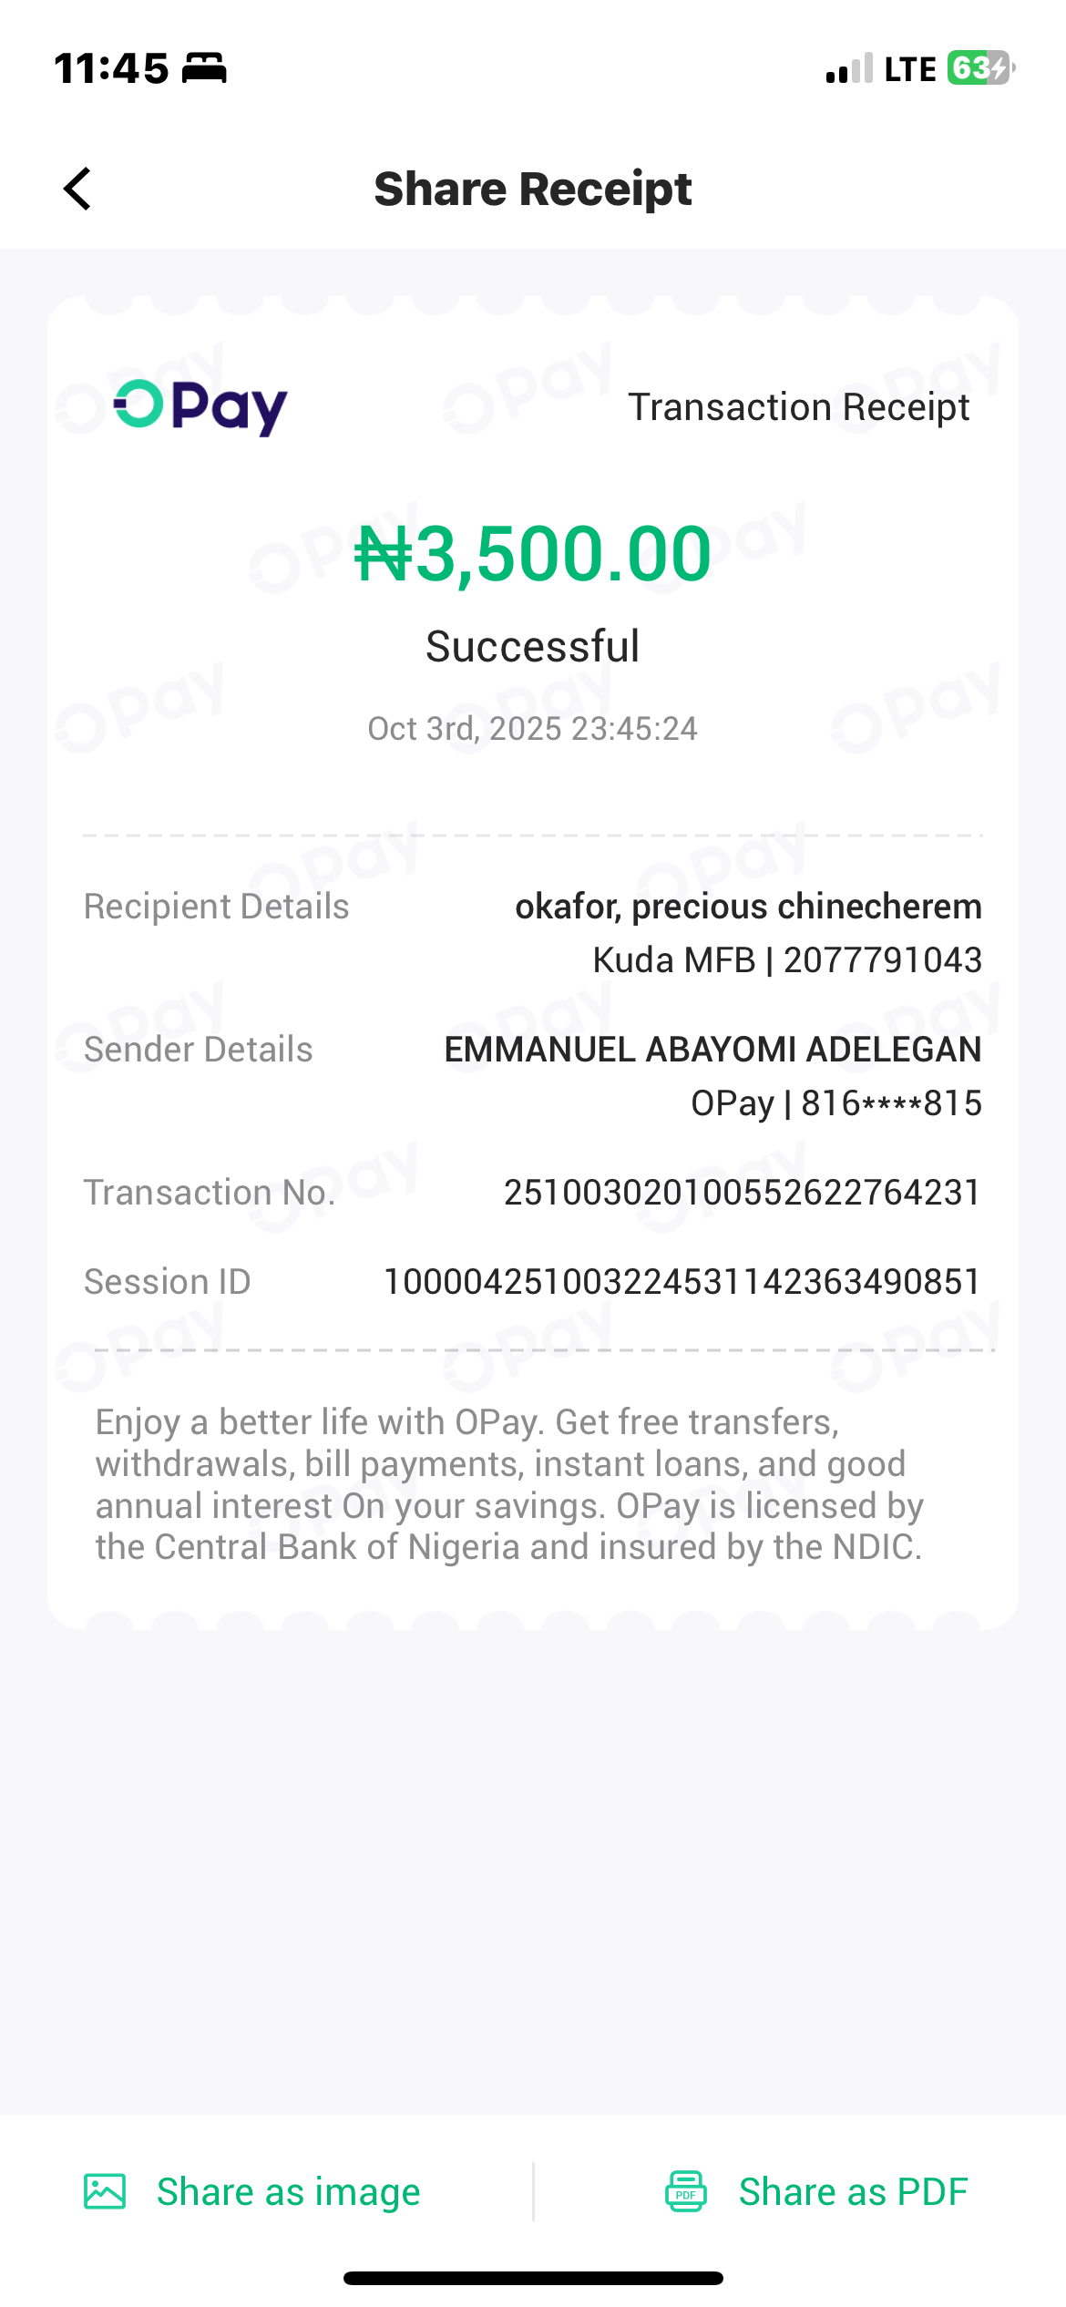The height and width of the screenshot is (2307, 1066).
Task: Tap the Share Receipt page title
Action: (533, 190)
